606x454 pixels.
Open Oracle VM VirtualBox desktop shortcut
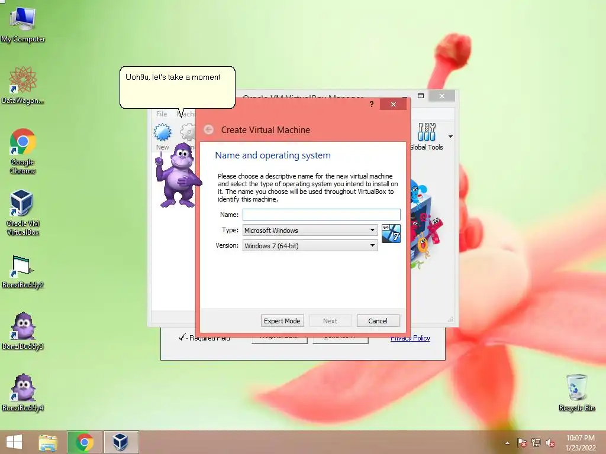click(x=23, y=212)
